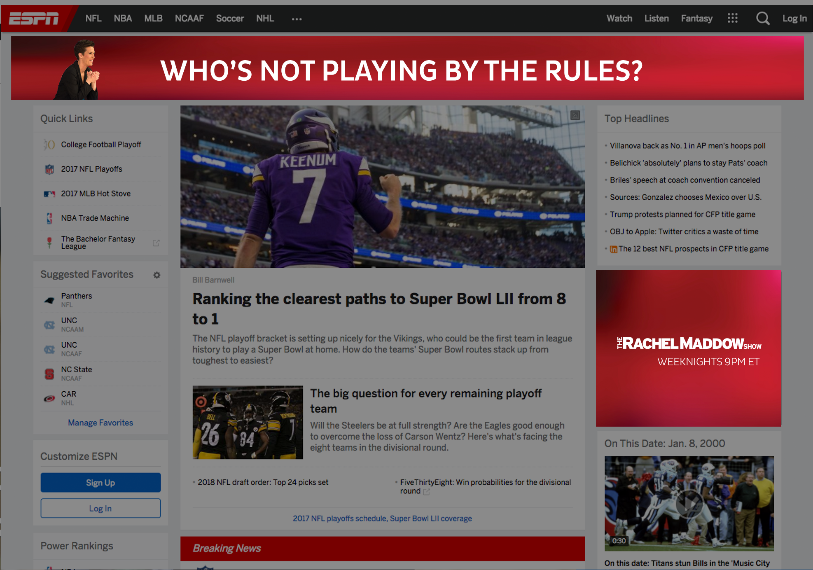Open FiveThirtyEight win probabilities link

pyautogui.click(x=486, y=486)
